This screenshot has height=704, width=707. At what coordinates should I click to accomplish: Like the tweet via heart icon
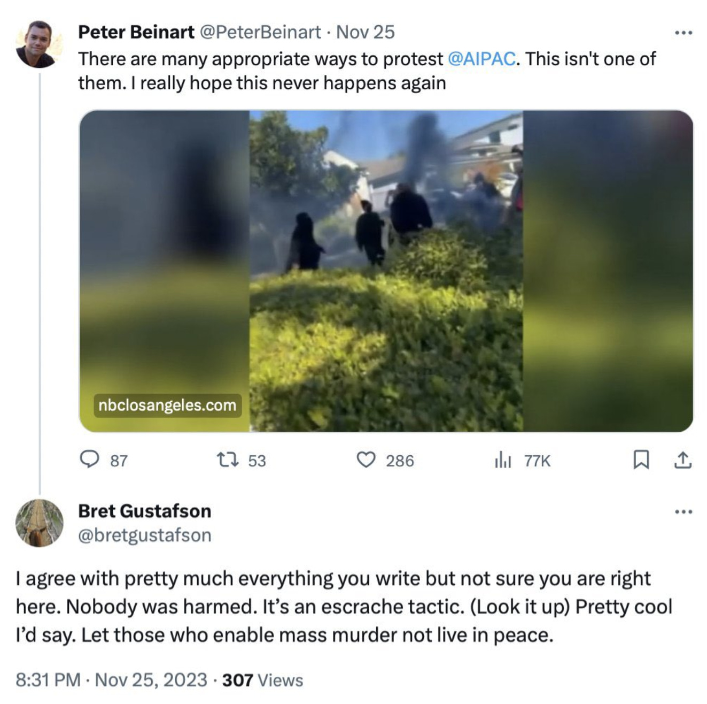coord(366,460)
